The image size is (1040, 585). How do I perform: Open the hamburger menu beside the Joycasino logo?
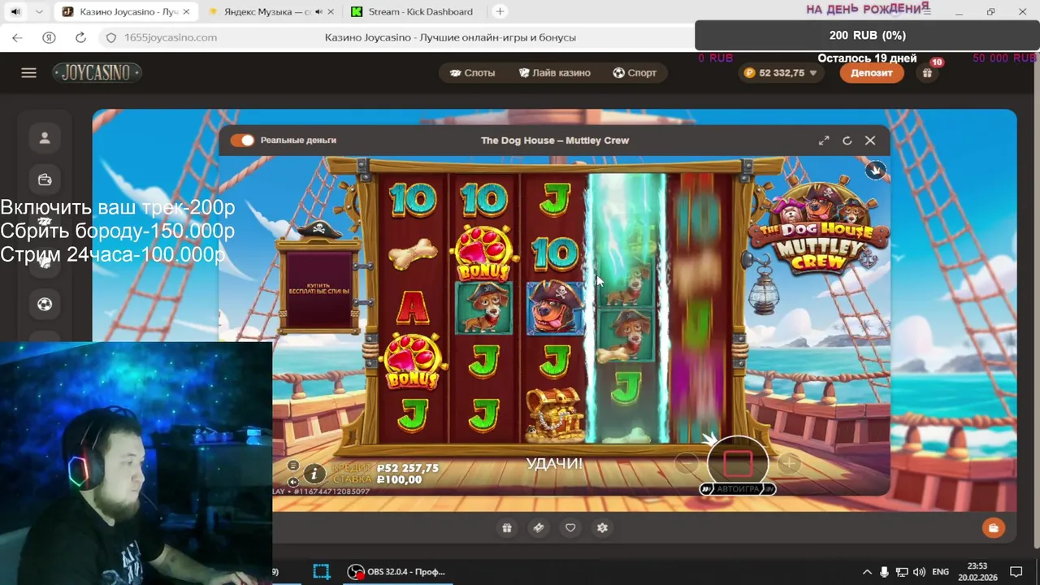point(28,72)
